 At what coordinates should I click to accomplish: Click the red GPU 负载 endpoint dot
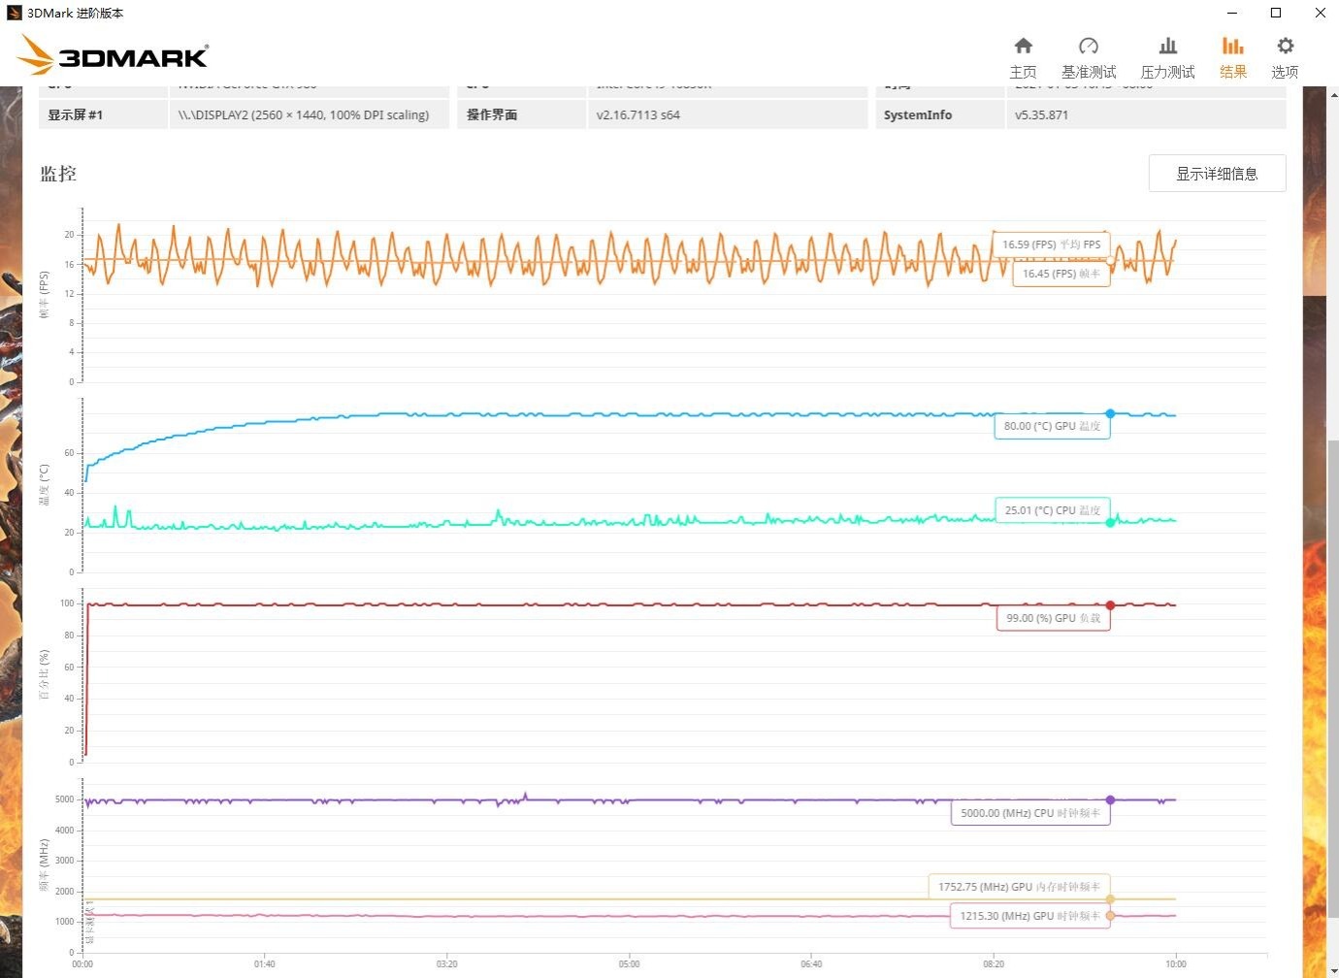[x=1110, y=603]
